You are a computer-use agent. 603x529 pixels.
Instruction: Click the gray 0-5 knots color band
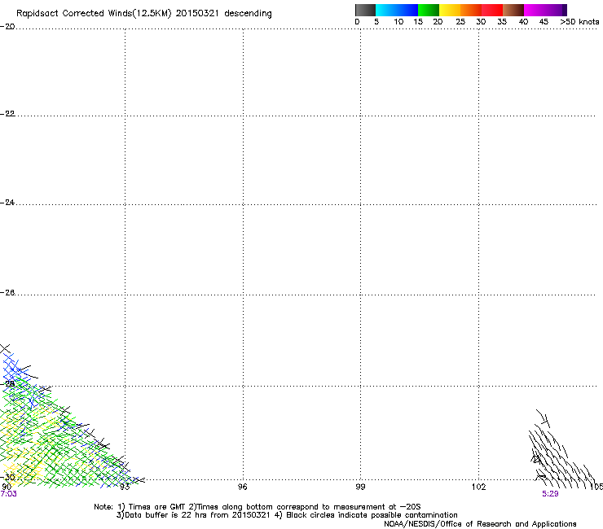365,10
